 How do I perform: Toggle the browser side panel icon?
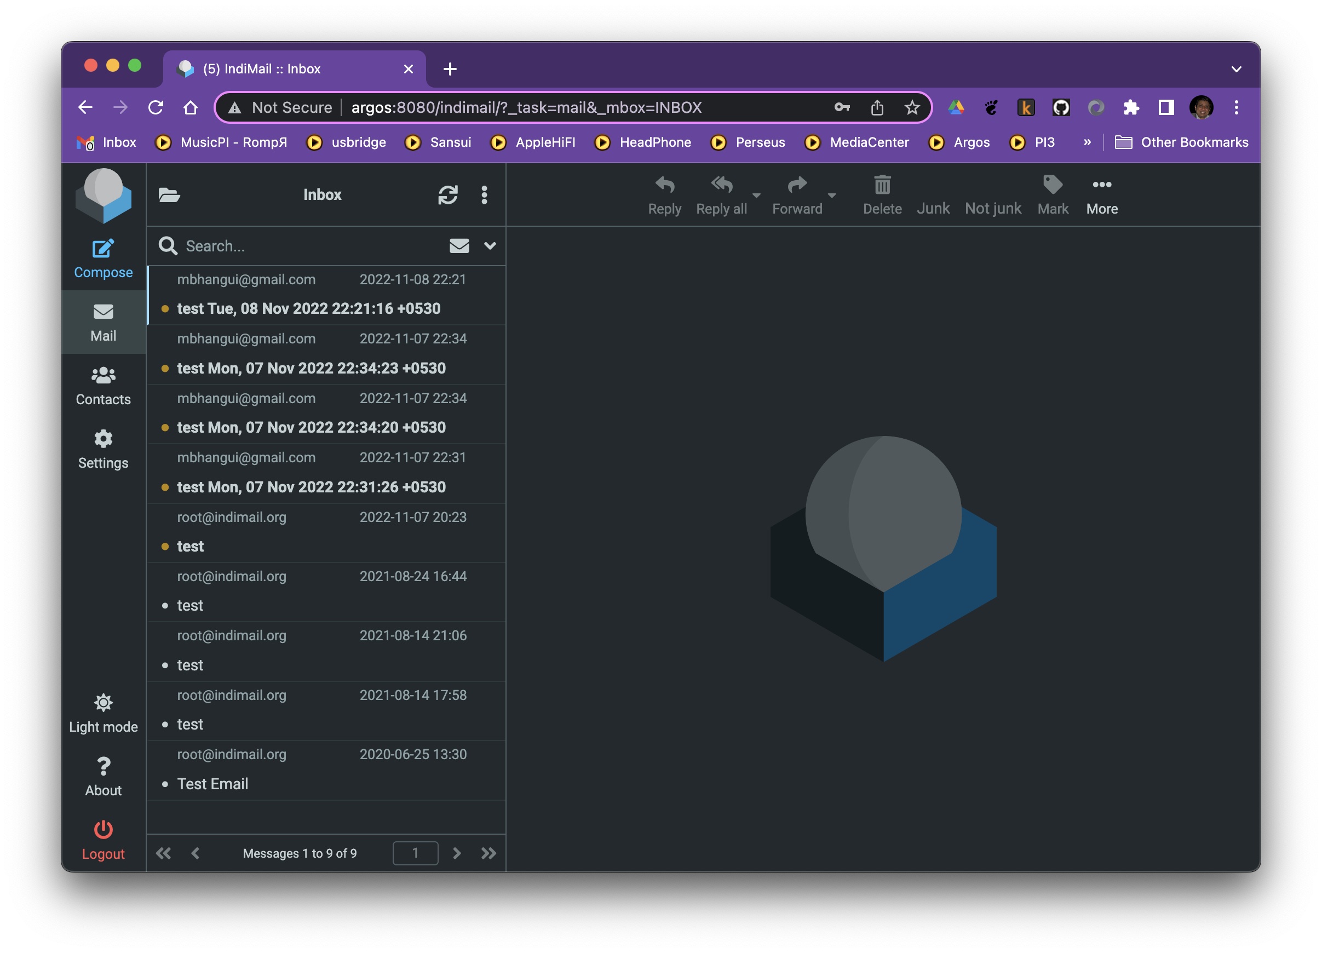point(1166,107)
